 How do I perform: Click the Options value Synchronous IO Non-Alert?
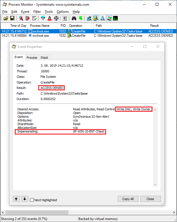pos(91,117)
